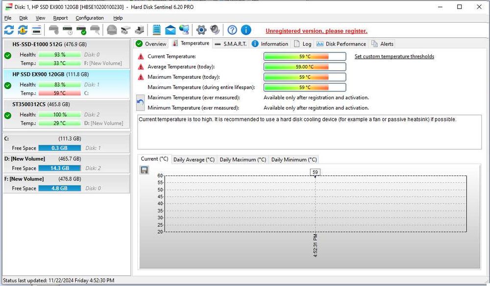Click the disk with clock icon

click(68, 30)
